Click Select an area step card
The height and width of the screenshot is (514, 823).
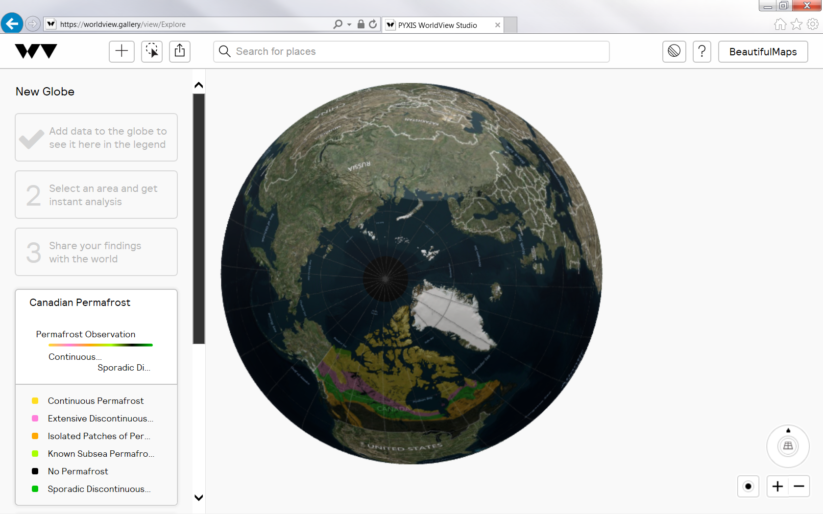pos(96,195)
